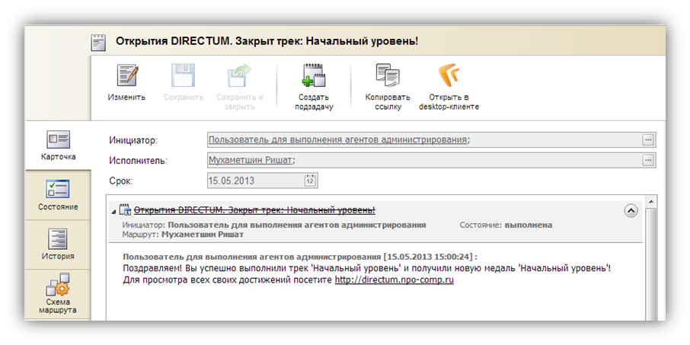Screen dimensions: 690x345
Task: Switch to the Карточка tab
Action: 59,145
